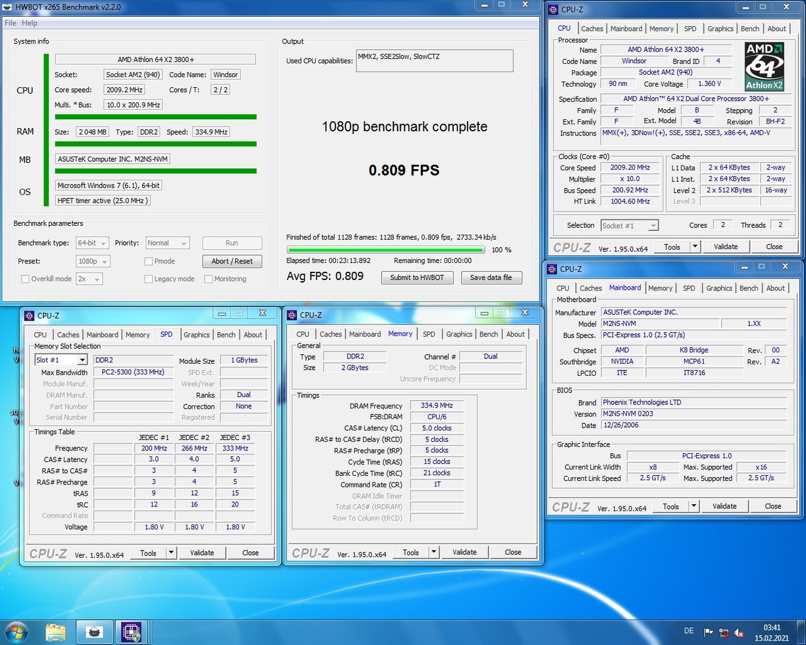
Task: Click HWBOT x265 Benchmark title bar icon
Action: click(x=7, y=7)
